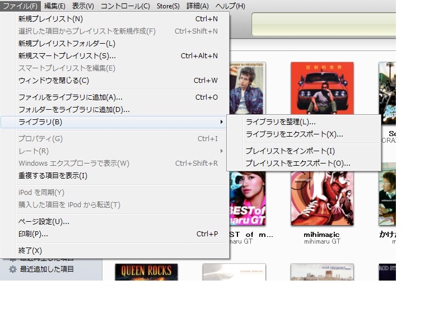Select 新規プレイリストフォルダー(L)
Image resolution: width=448 pixels, height=336 pixels.
tap(114, 44)
